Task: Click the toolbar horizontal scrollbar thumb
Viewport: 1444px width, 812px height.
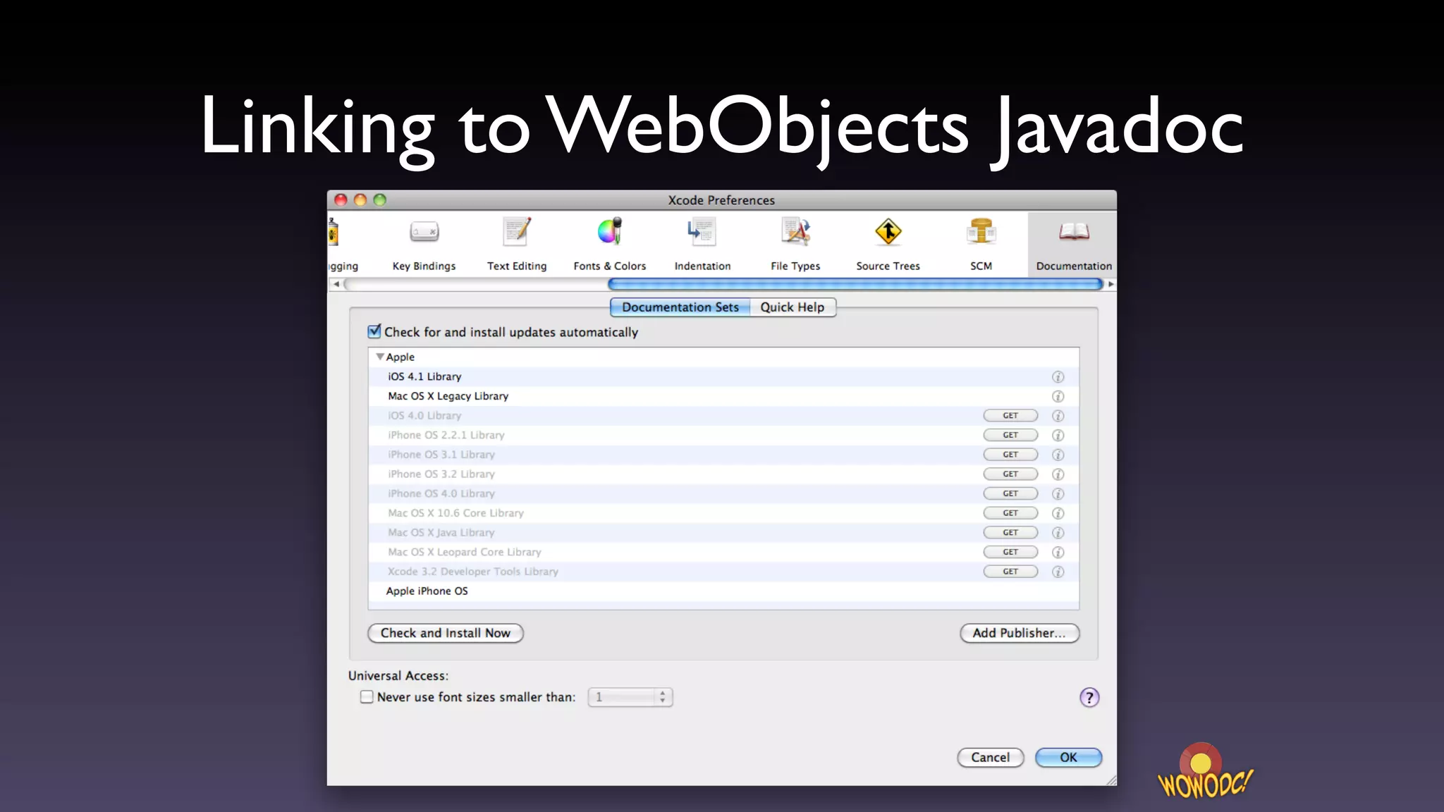Action: pyautogui.click(x=855, y=284)
